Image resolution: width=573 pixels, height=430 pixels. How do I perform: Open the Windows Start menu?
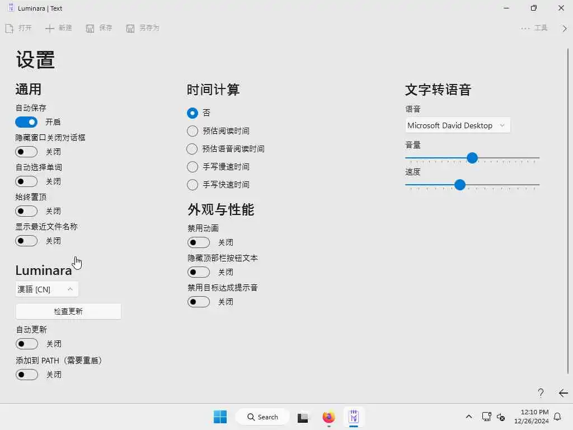pyautogui.click(x=220, y=417)
